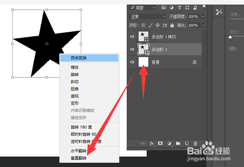Click the 背景 layer name
The height and width of the screenshot is (167, 244).
[x=156, y=62]
